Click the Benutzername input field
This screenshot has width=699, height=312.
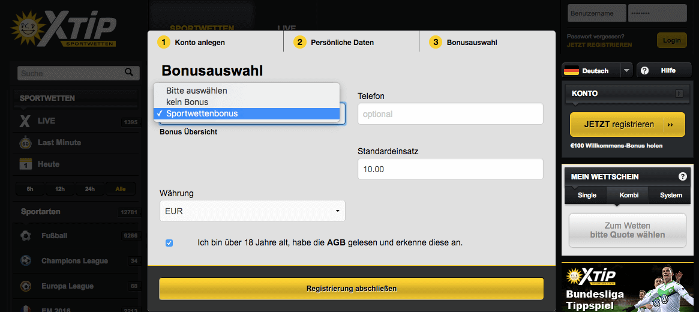click(x=596, y=13)
